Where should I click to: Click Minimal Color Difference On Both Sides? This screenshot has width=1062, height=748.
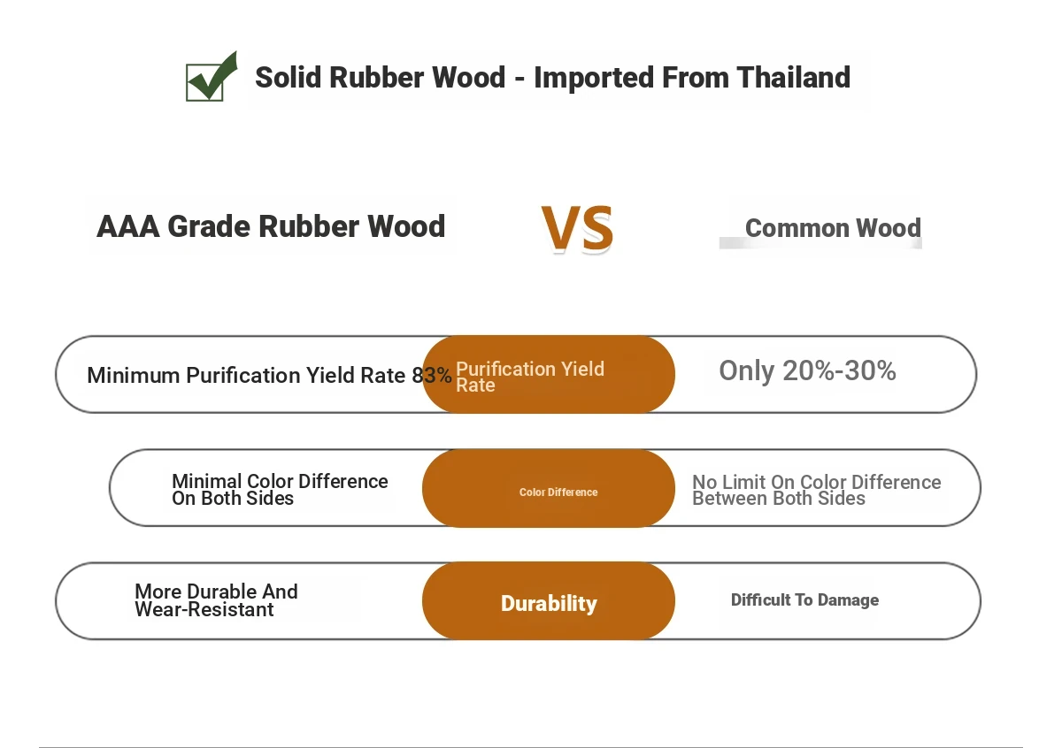[280, 490]
